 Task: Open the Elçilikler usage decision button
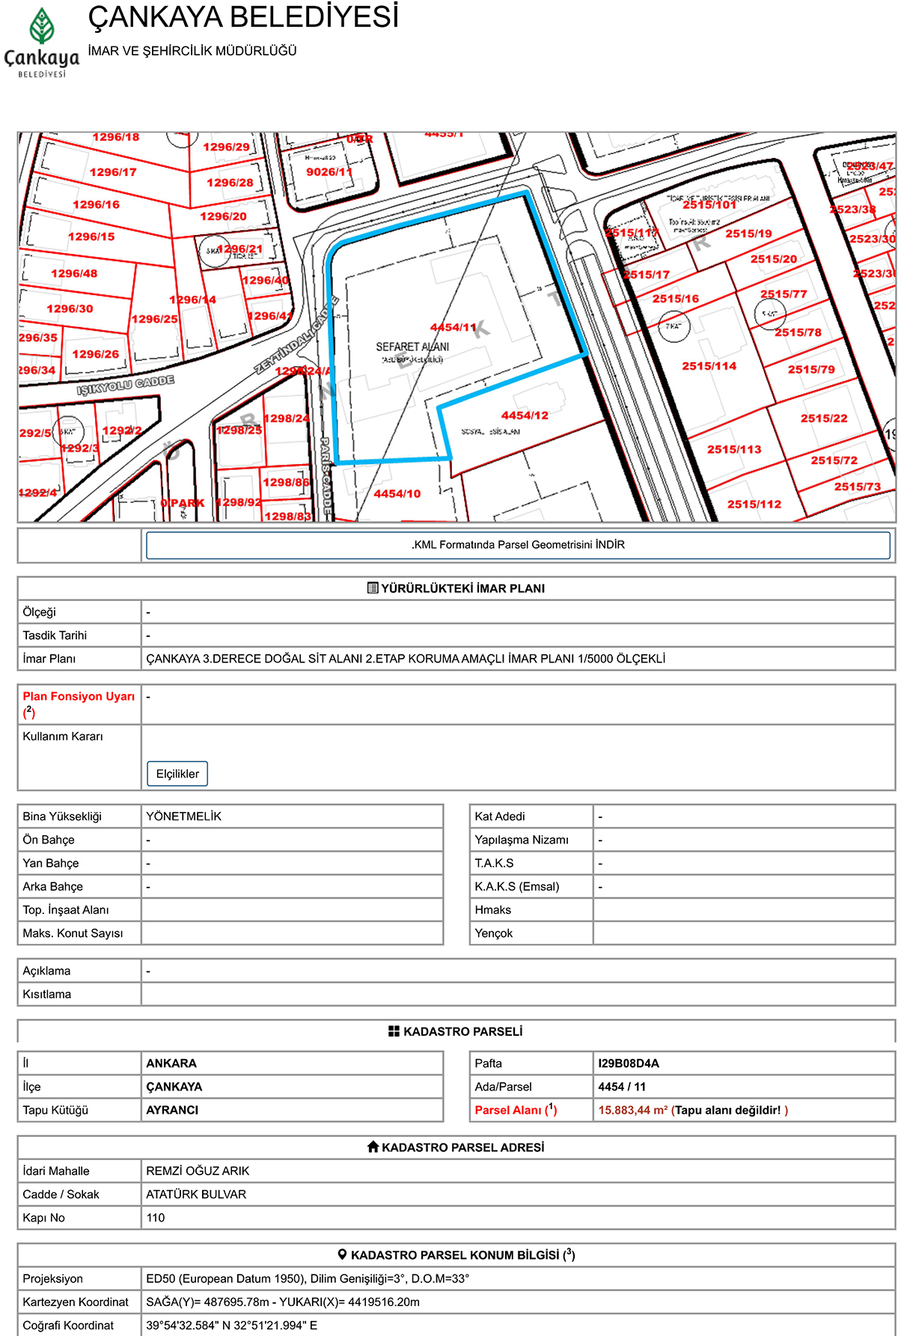177,774
